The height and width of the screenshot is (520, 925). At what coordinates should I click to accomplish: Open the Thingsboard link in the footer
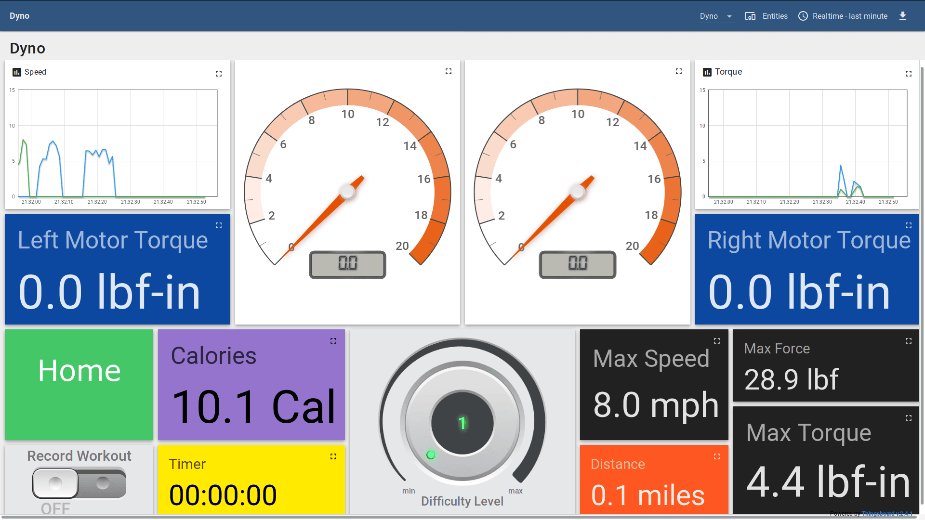(x=887, y=514)
